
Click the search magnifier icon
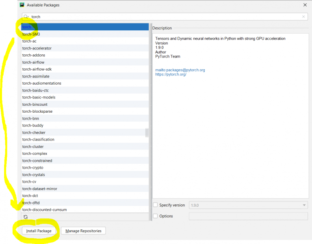[x=26, y=17]
